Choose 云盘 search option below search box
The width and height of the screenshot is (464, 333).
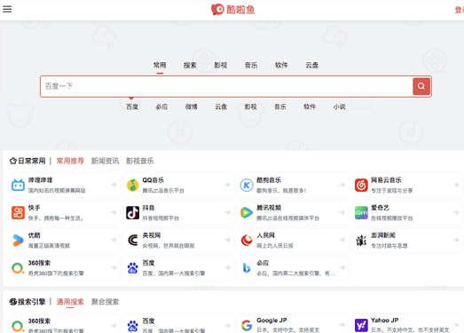221,107
